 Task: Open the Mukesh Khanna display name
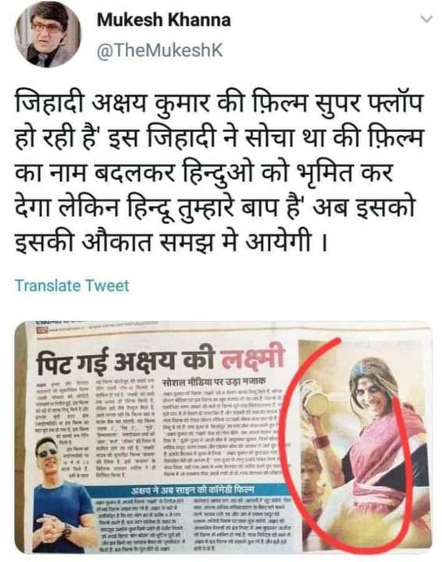click(163, 20)
